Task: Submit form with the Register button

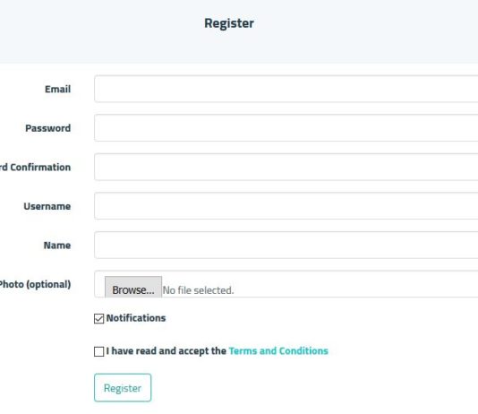Action: (x=123, y=388)
